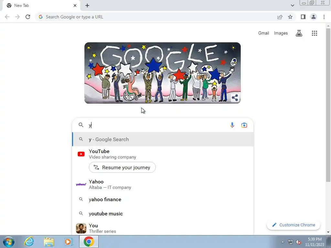This screenshot has height=248, width=331.
Task: Bookmark this tab with star icon
Action: pos(290,17)
